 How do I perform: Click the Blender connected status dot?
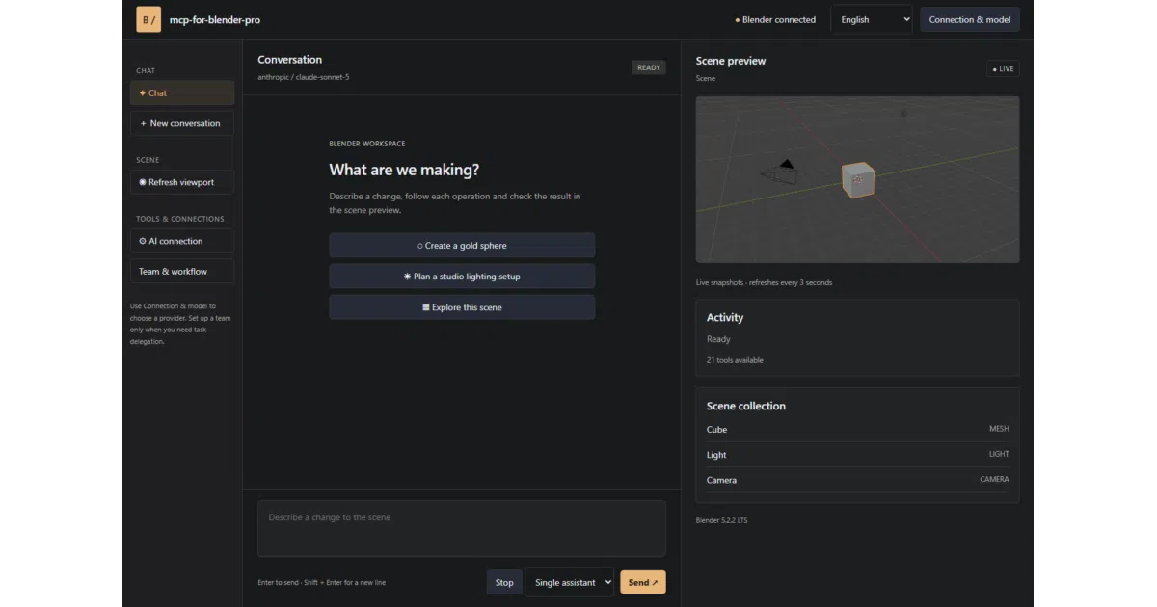pos(738,20)
